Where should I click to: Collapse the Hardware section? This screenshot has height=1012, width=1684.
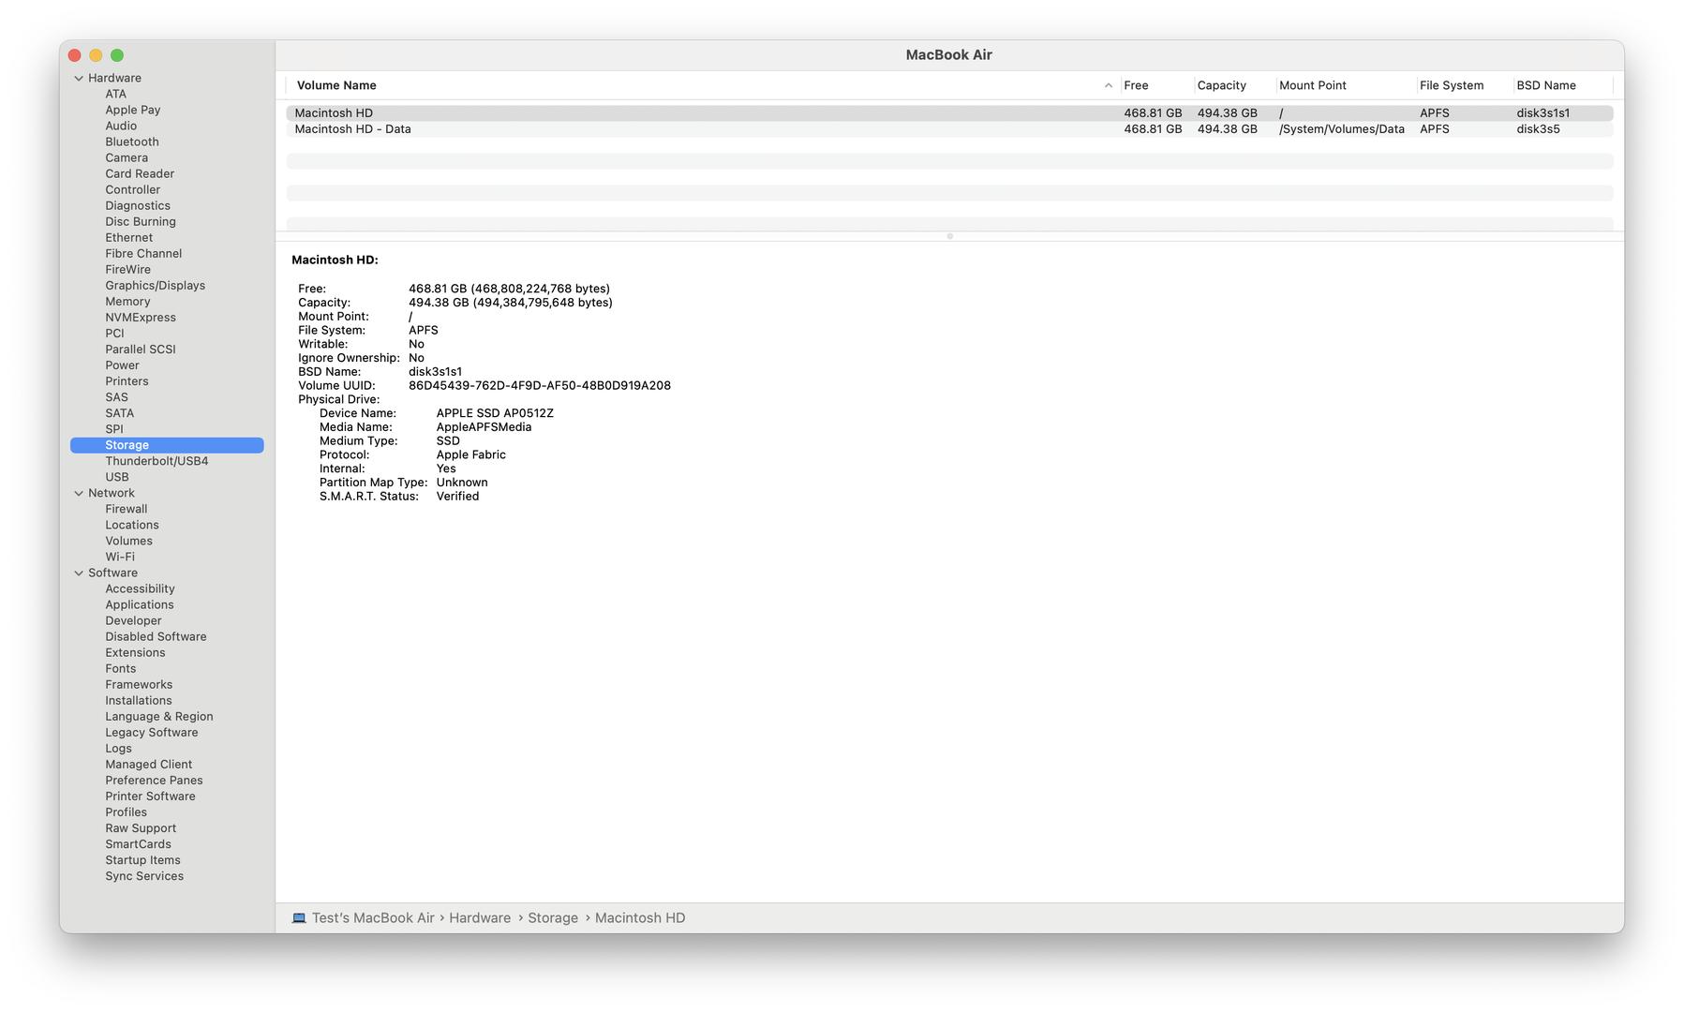coord(79,79)
